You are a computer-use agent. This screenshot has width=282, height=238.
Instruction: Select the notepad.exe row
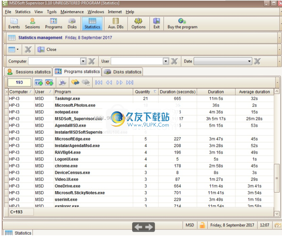141,112
